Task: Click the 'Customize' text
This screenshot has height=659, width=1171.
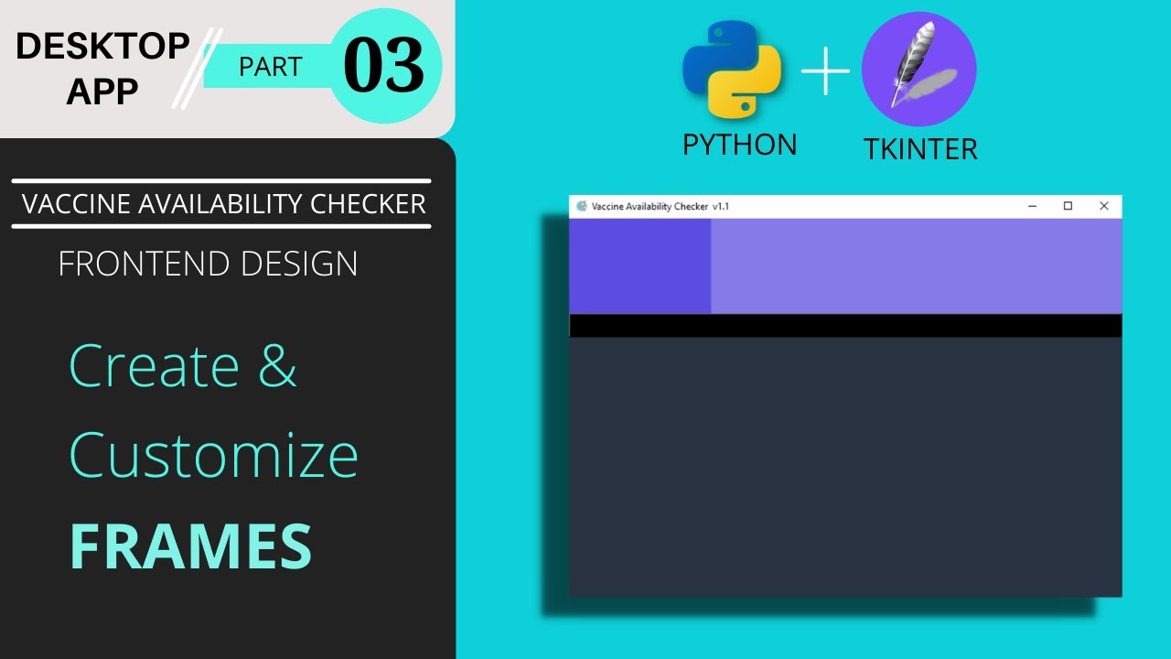Action: tap(213, 454)
